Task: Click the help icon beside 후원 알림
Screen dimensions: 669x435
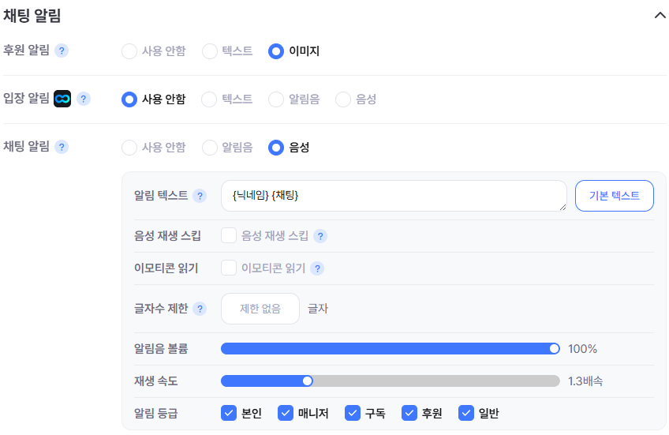Action: [x=62, y=51]
